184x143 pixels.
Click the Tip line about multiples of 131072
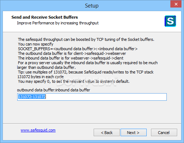(x=86, y=72)
